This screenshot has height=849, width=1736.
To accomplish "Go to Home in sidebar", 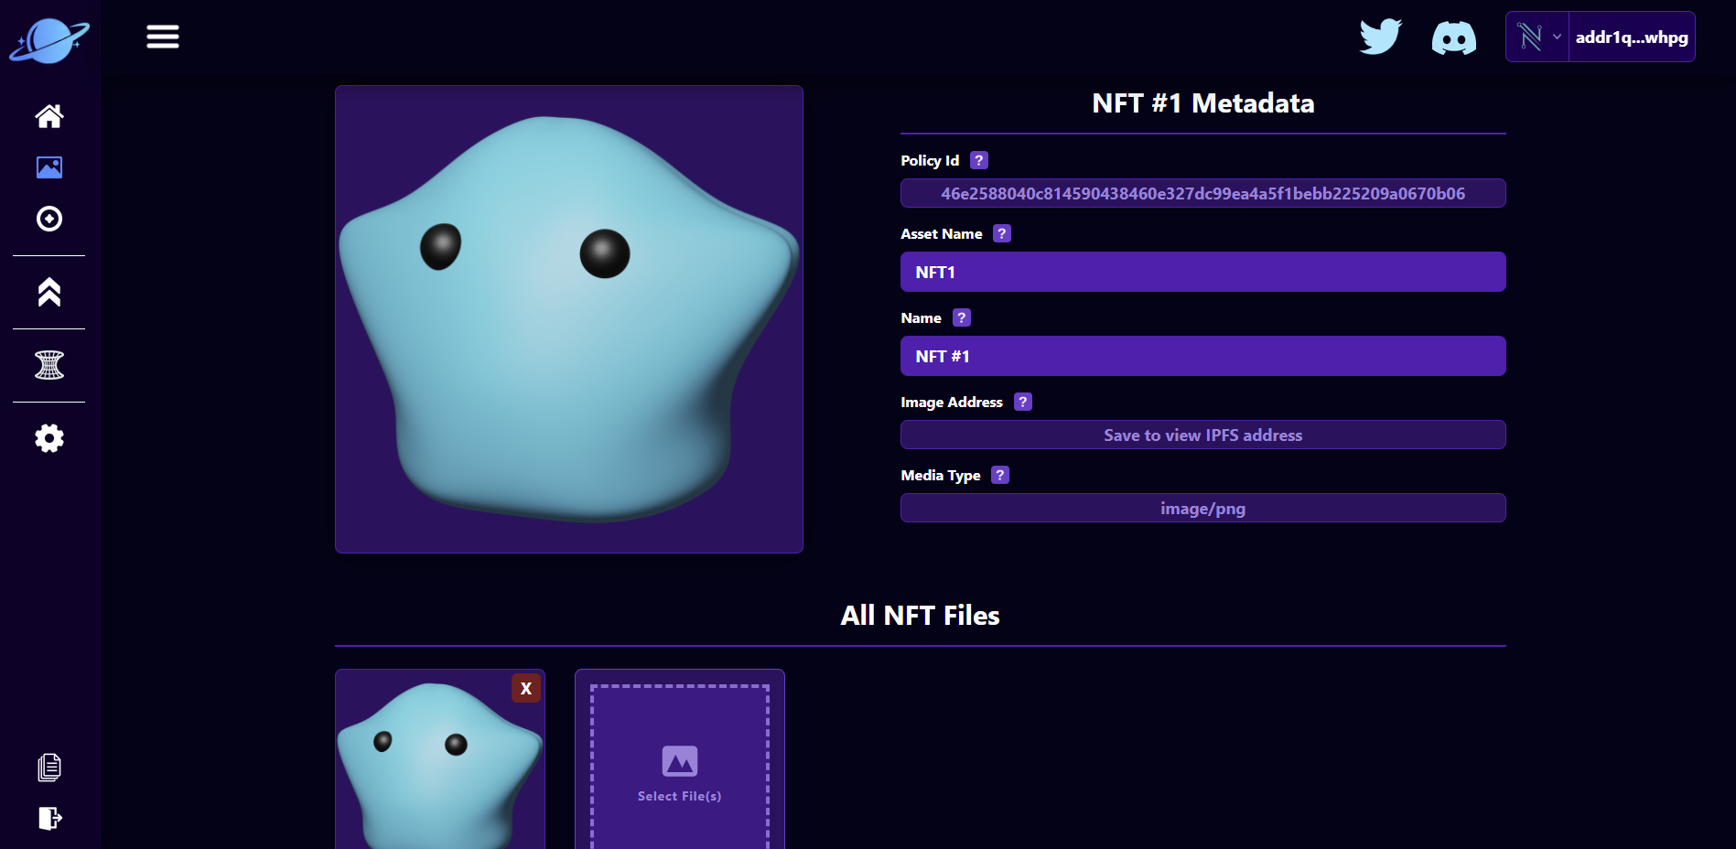I will click(x=49, y=116).
